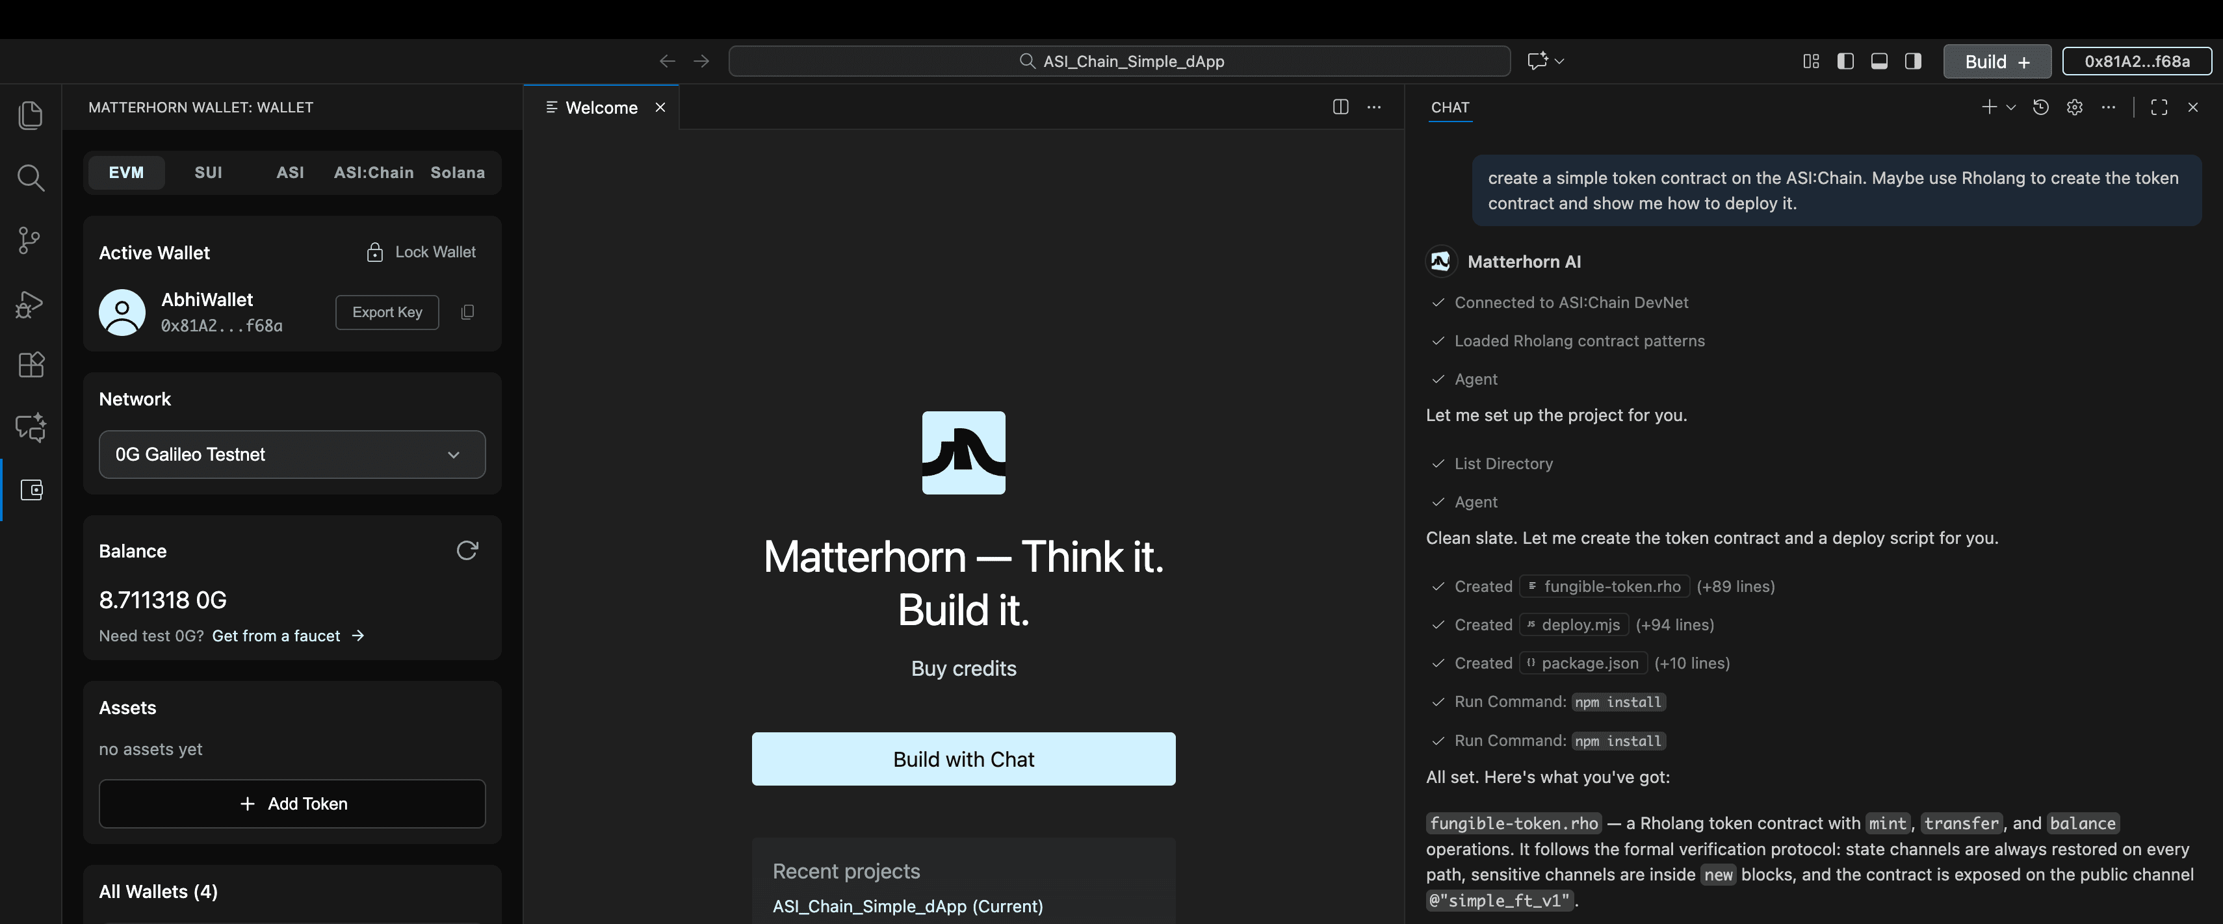Close the Welcome tab
2223x924 pixels.
[x=660, y=108]
